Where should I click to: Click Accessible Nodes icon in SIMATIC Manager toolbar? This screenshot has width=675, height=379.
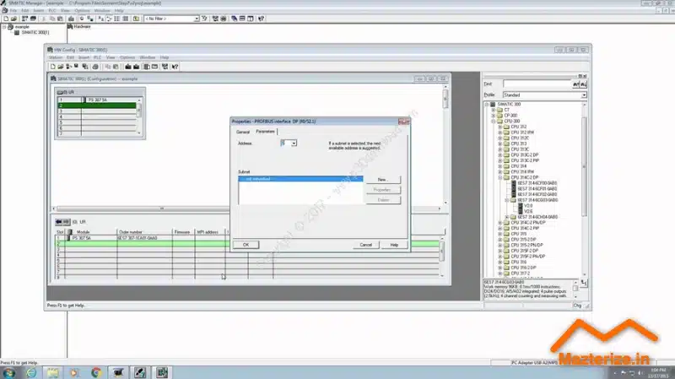point(24,19)
